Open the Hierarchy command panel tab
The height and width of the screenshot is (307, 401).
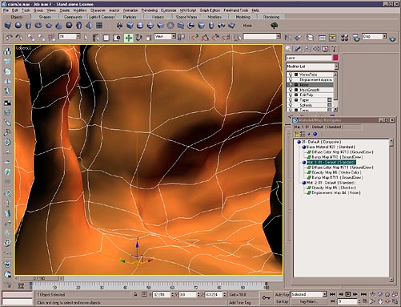tap(307, 49)
